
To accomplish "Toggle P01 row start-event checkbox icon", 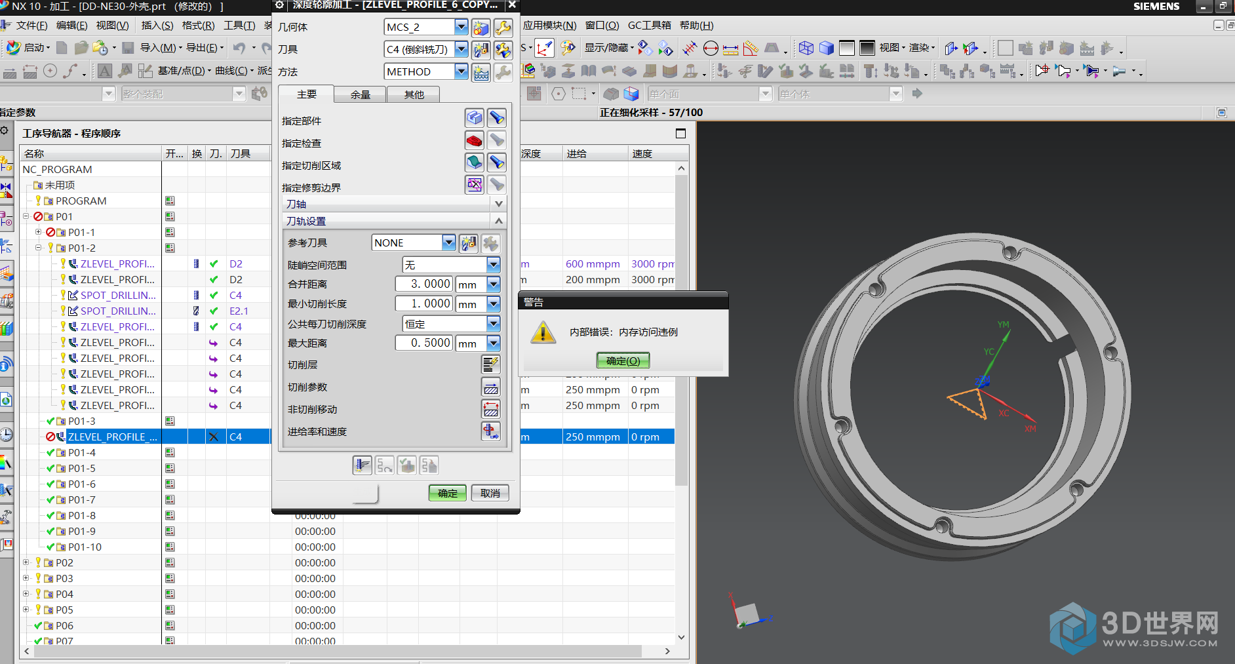I will [x=170, y=216].
